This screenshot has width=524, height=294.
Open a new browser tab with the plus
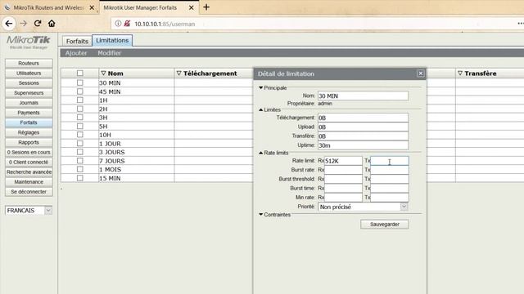click(206, 7)
